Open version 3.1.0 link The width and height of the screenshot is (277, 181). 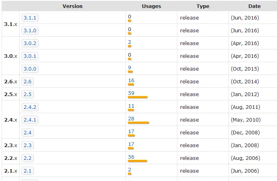click(x=30, y=31)
